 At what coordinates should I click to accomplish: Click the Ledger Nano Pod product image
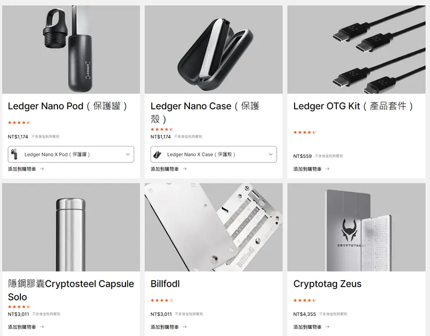71,49
